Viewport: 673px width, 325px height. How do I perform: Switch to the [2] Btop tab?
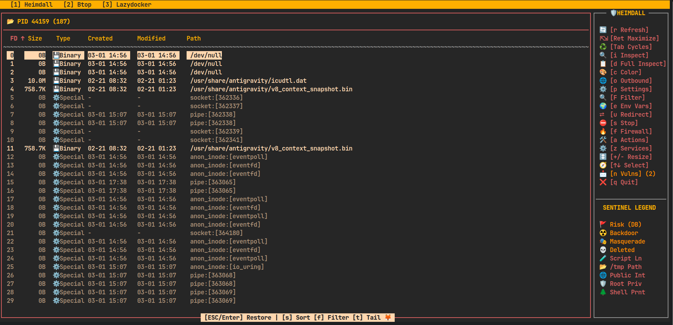pos(77,5)
